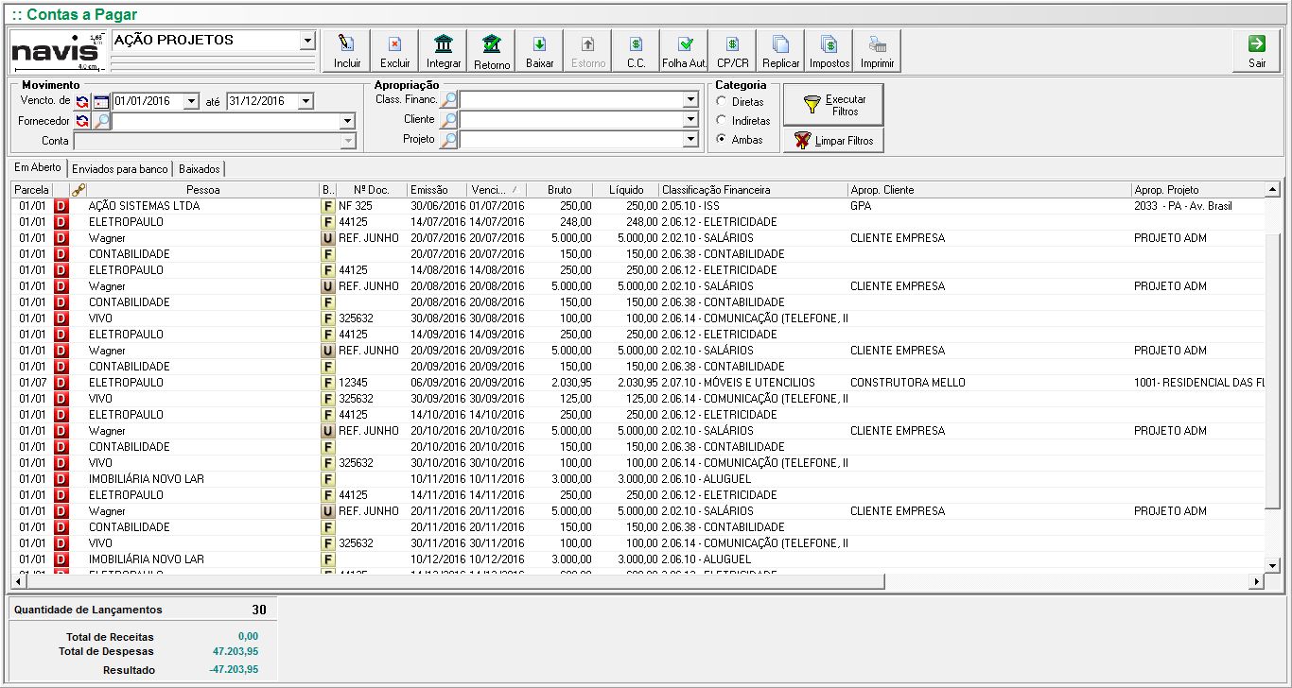Click the Excluir toolbar icon
The height and width of the screenshot is (688, 1292).
click(395, 51)
